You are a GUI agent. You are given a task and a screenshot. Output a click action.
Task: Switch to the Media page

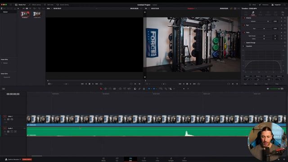(103, 159)
